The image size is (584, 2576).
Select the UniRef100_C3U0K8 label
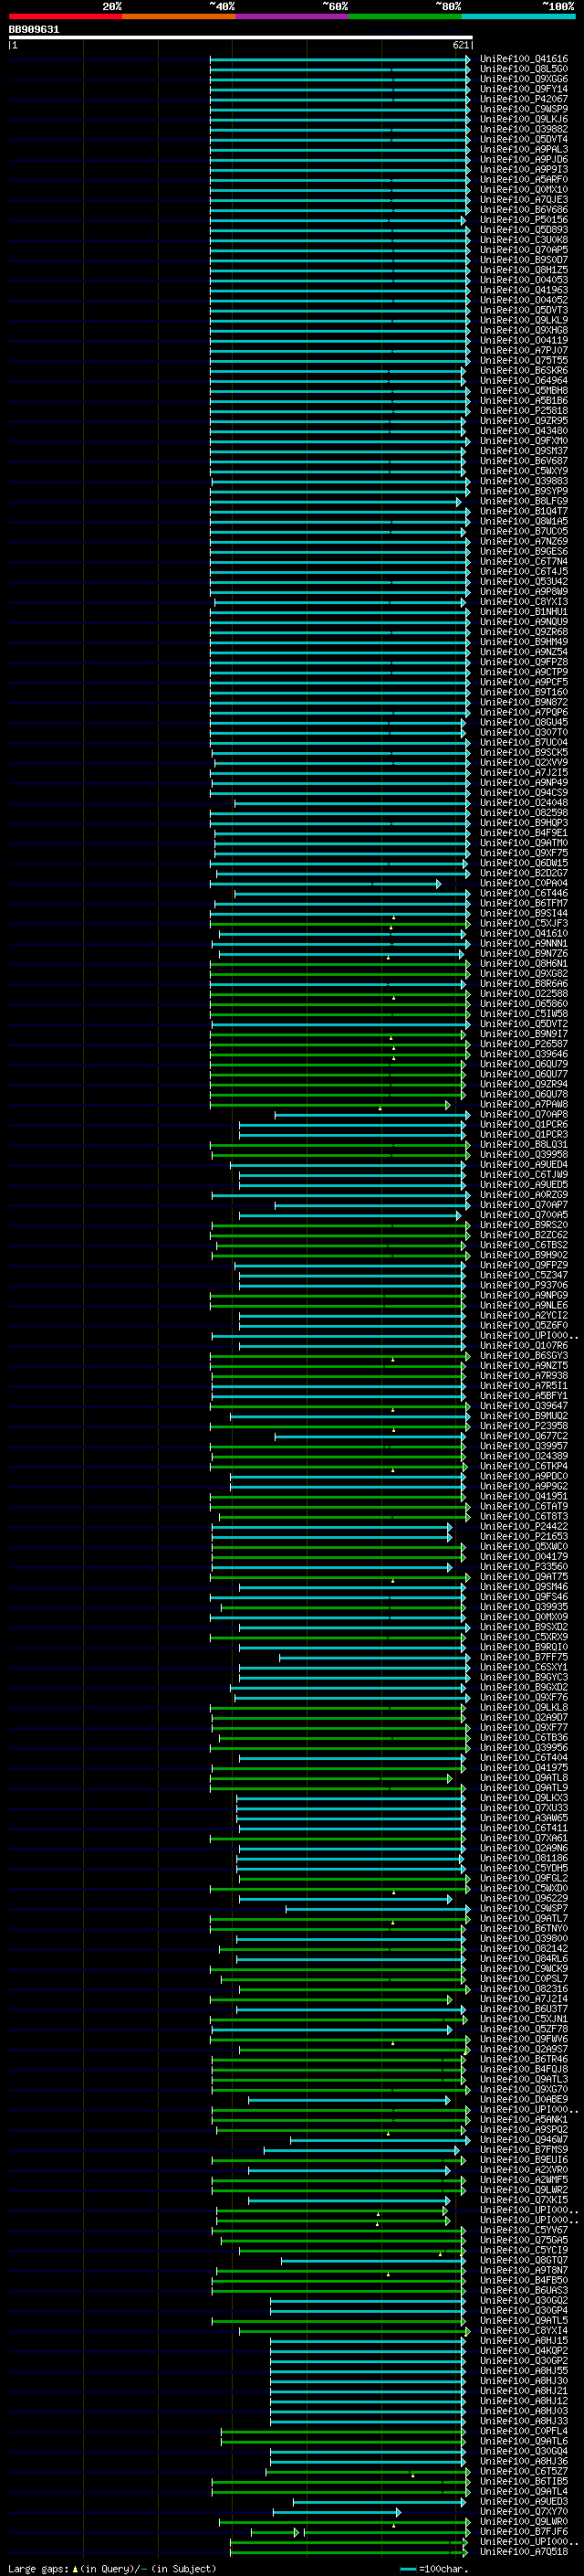point(524,240)
